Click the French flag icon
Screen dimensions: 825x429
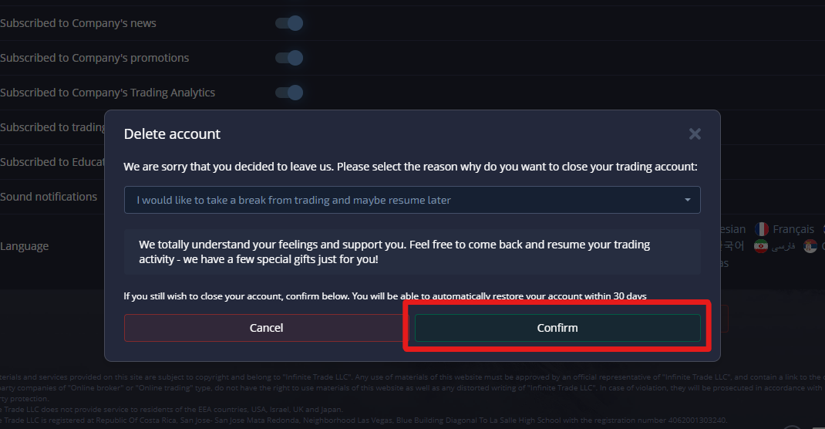click(x=761, y=229)
